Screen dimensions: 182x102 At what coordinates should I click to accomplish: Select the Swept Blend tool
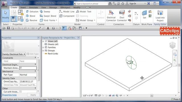pyautogui.click(x=48, y=16)
